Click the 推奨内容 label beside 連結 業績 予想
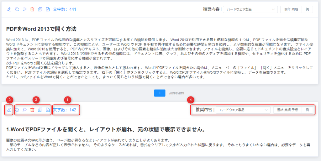Viewport: 321px width, 161px height. point(204,110)
